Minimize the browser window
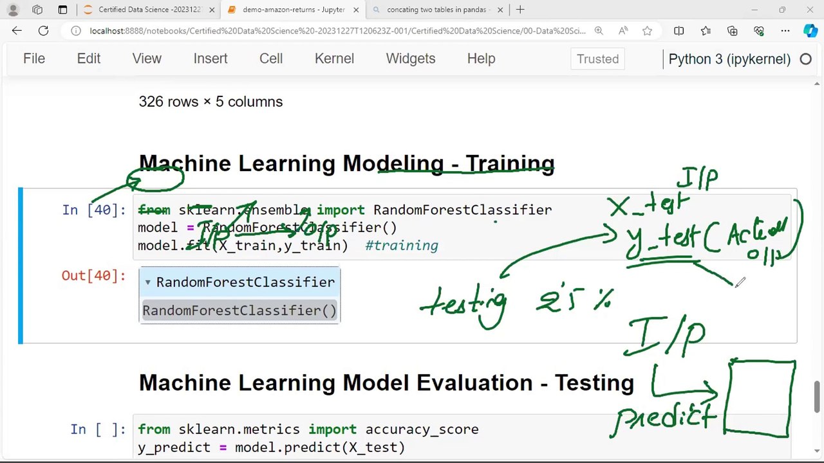The image size is (824, 463). pos(754,10)
